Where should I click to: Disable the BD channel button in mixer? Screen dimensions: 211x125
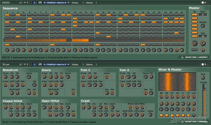coord(161,115)
